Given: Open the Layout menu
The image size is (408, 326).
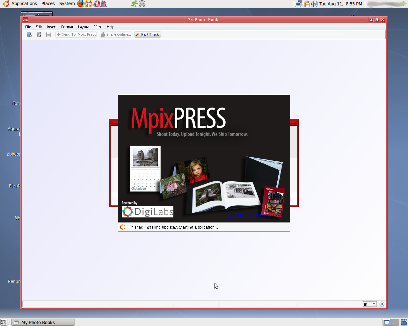Looking at the screenshot, I should coord(84,27).
